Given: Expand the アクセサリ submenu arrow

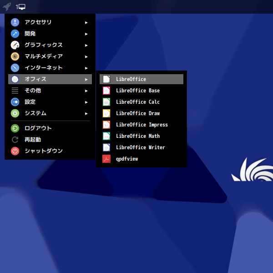Looking at the screenshot, I should [86, 22].
